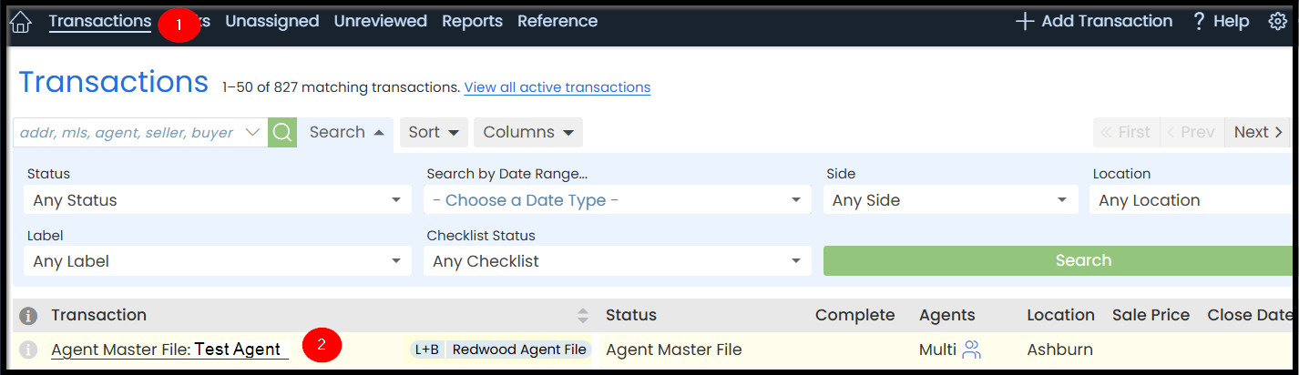
Task: Collapse the Search filter panel toggle
Action: pos(346,132)
